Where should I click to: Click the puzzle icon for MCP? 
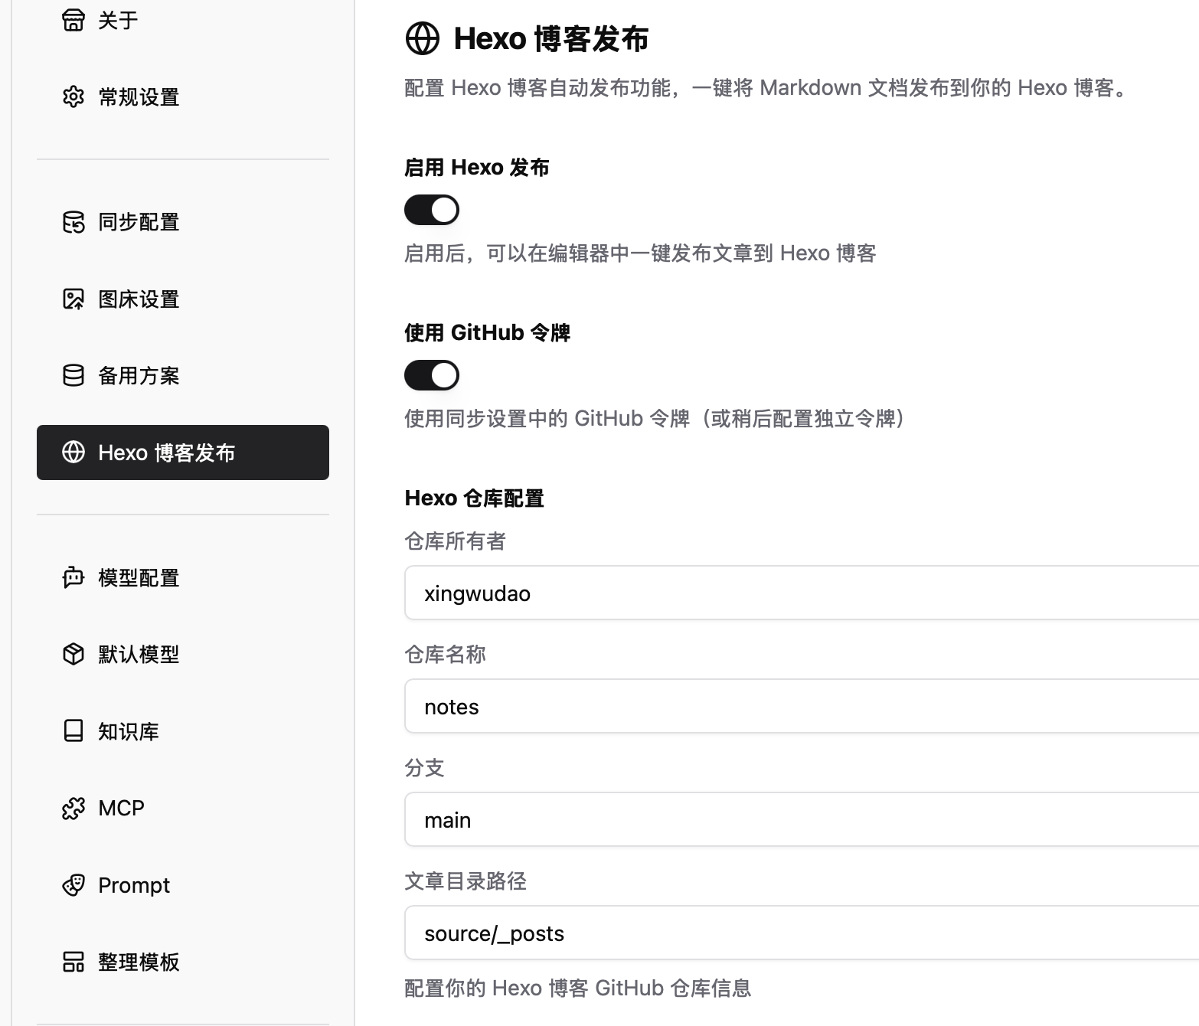point(74,809)
